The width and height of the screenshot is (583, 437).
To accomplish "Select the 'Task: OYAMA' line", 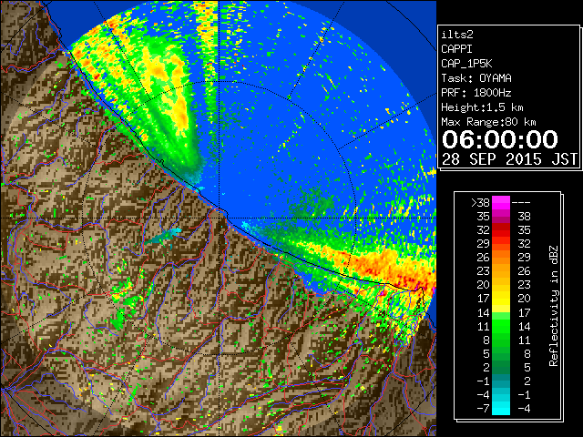I will [476, 78].
